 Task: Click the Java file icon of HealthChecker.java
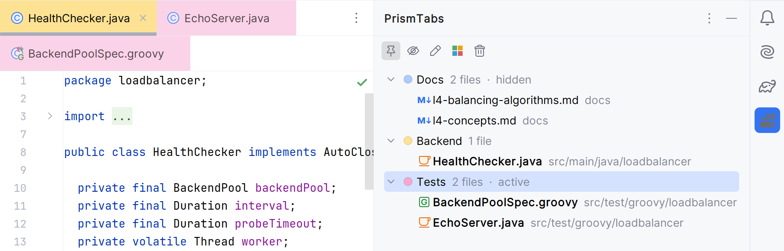point(424,161)
